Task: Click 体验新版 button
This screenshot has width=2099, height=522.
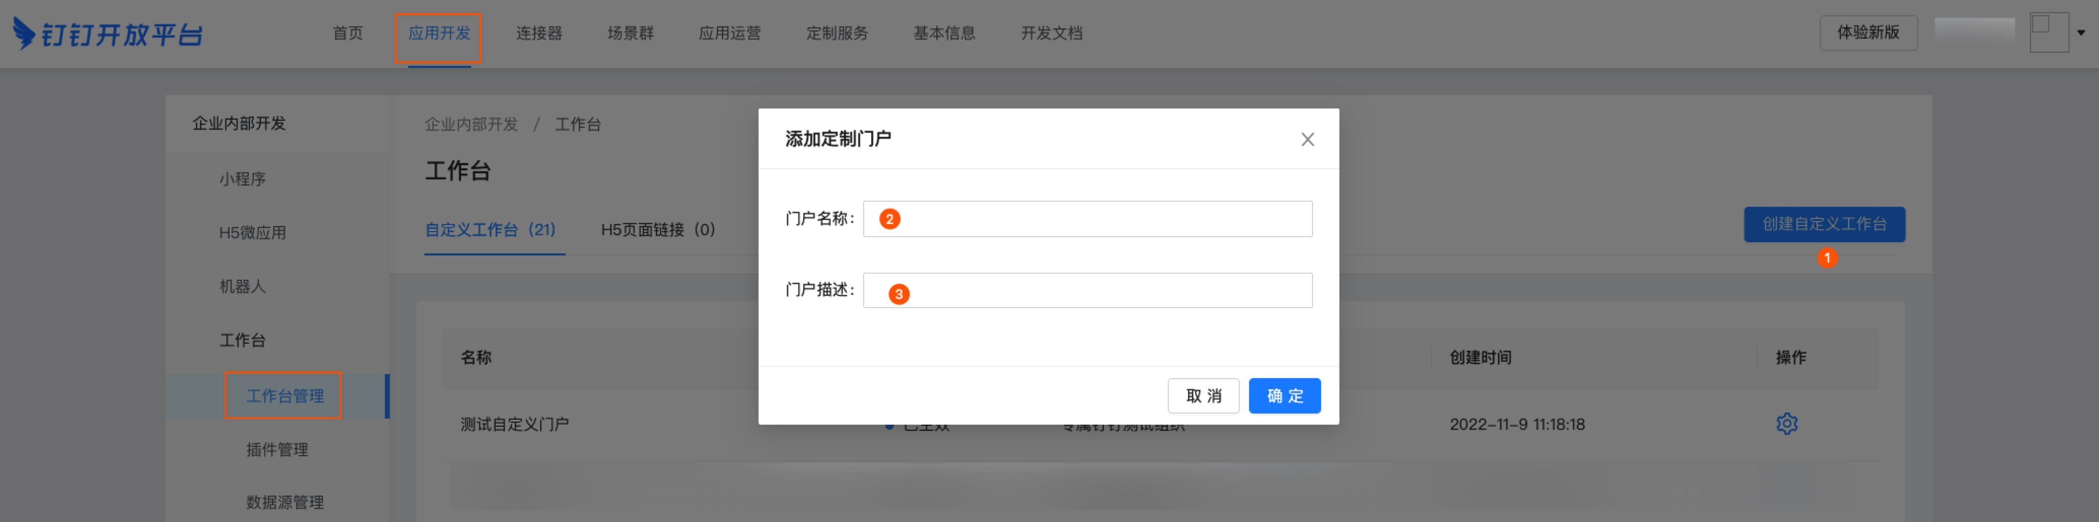Action: point(1867,33)
